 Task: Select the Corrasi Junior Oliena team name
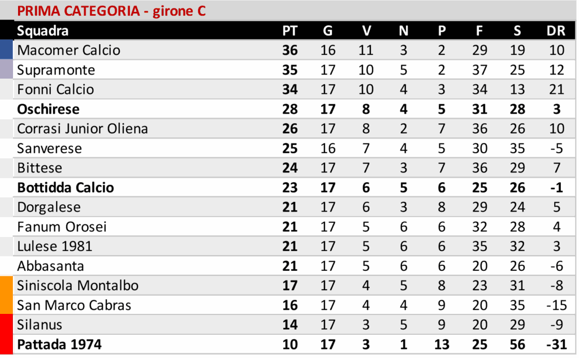[83, 128]
